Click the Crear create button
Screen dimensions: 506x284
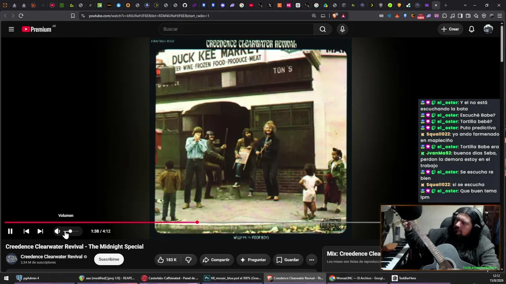450,29
